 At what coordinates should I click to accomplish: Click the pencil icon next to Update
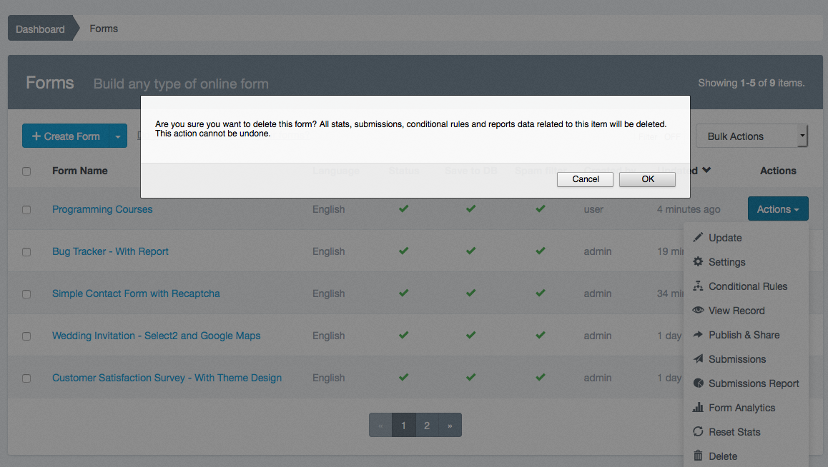click(698, 238)
